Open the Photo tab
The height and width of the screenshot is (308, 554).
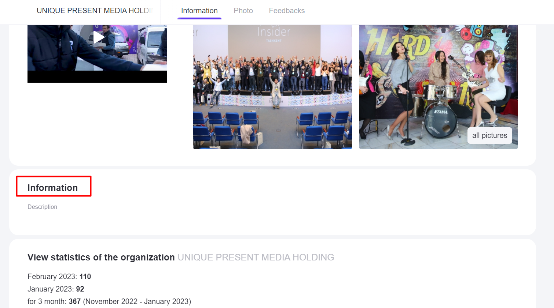tap(243, 11)
